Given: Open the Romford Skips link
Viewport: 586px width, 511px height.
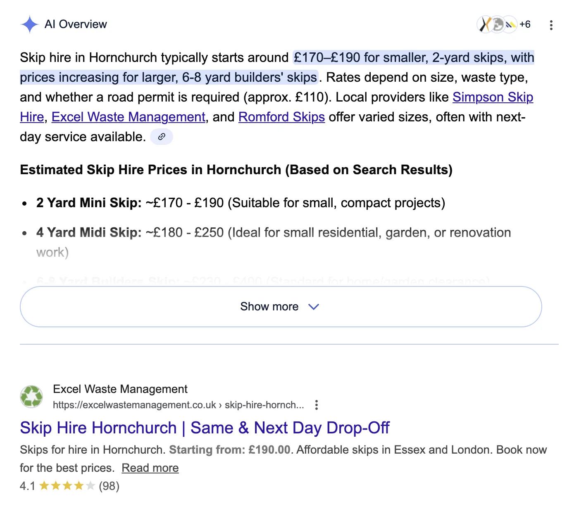Looking at the screenshot, I should tap(281, 117).
